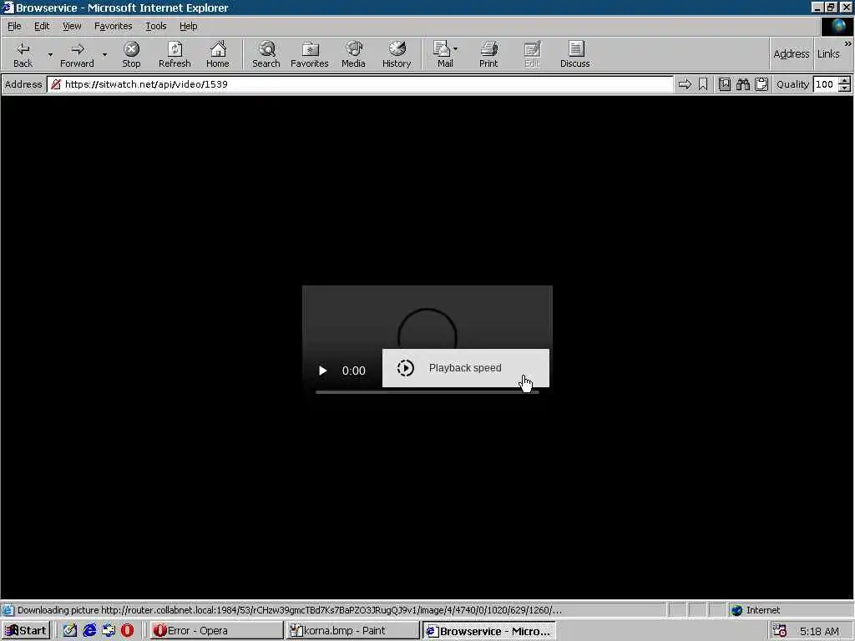Screen dimensions: 855x641
Task: Expand the toolbar overflow chevron
Action: [x=848, y=43]
